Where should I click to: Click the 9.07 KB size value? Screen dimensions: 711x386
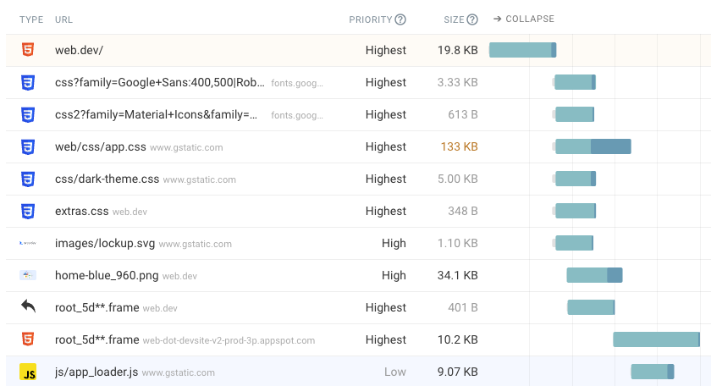coord(458,372)
